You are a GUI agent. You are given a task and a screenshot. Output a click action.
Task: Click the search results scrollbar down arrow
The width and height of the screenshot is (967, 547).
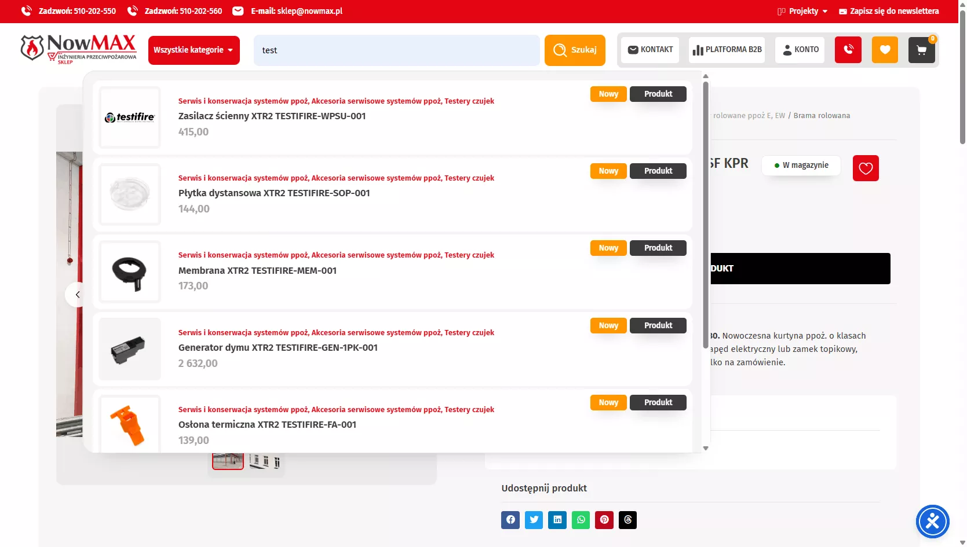pos(706,448)
